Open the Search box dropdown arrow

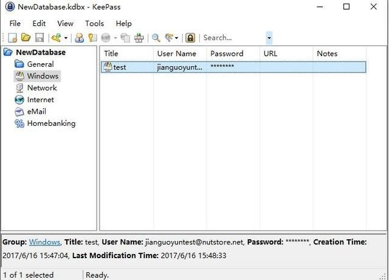[x=269, y=38]
